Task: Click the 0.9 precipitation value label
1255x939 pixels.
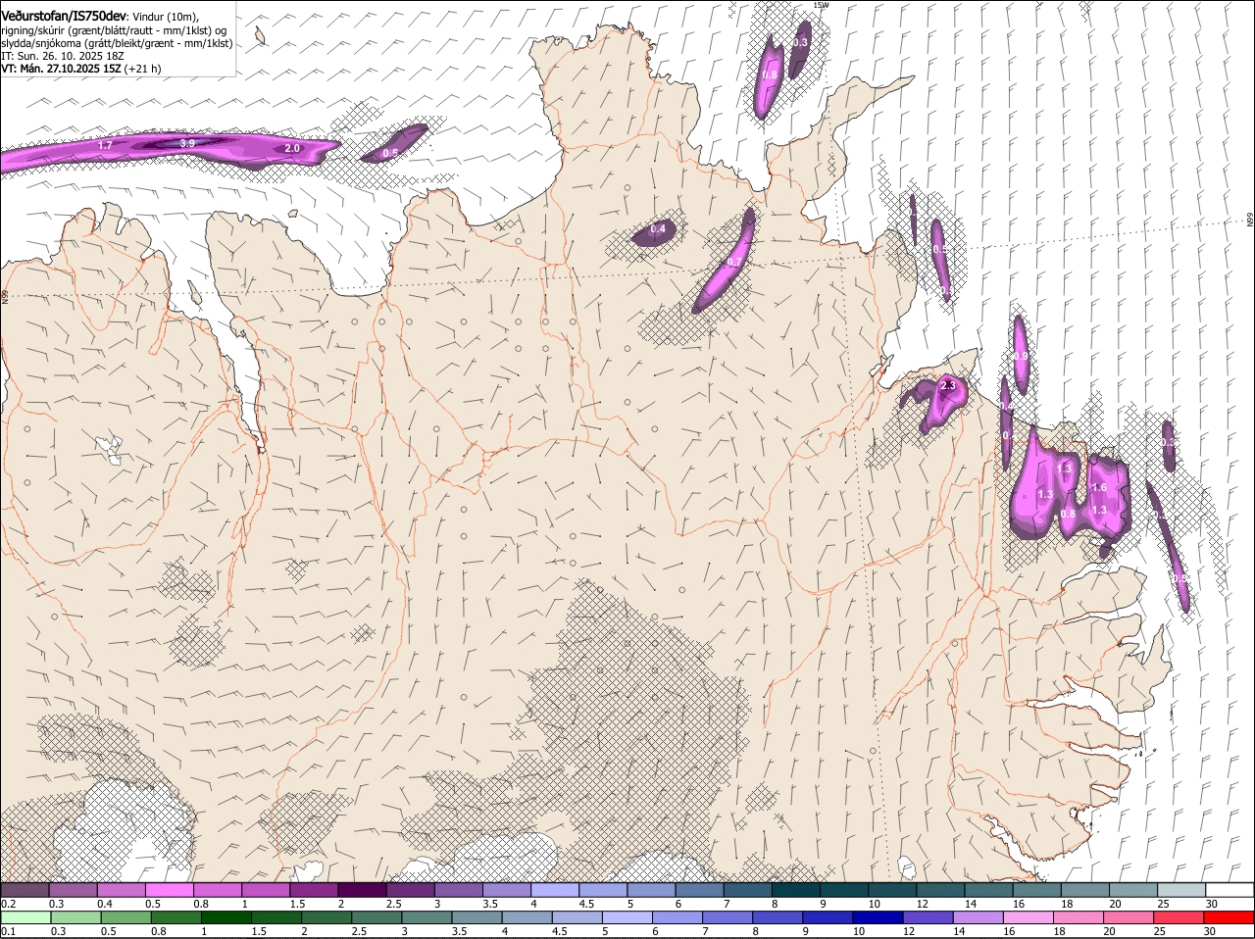Action: tap(1021, 356)
